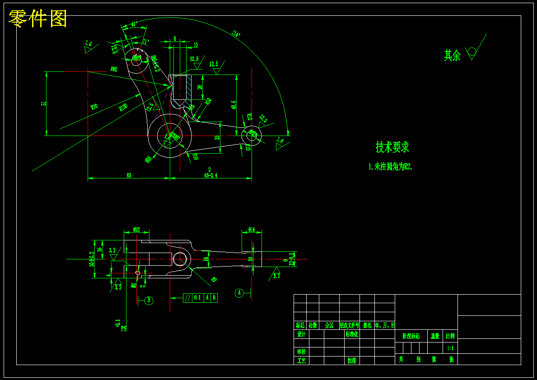Select datum circle A
The image size is (537, 380).
coord(239,293)
